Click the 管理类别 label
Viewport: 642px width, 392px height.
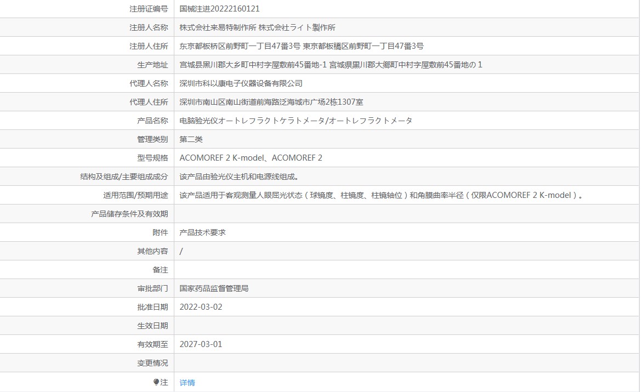[x=152, y=139]
